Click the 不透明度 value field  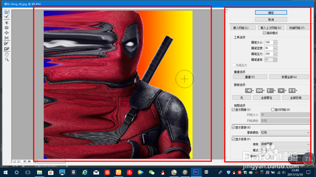point(264,156)
